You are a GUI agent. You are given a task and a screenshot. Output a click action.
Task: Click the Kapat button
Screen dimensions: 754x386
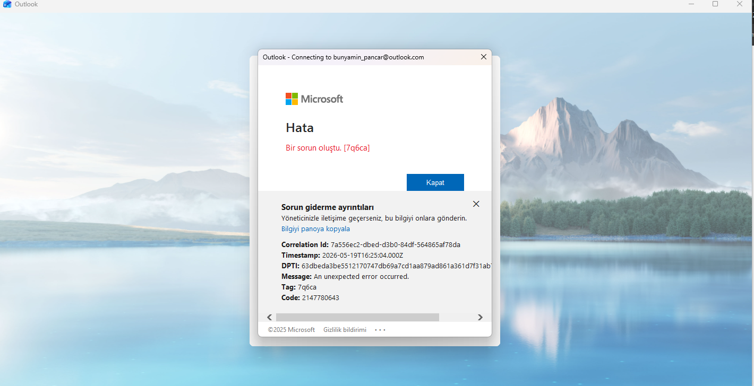point(435,182)
